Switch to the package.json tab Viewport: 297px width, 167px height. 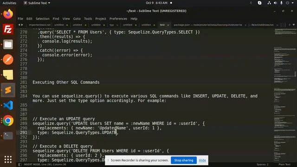point(208,25)
